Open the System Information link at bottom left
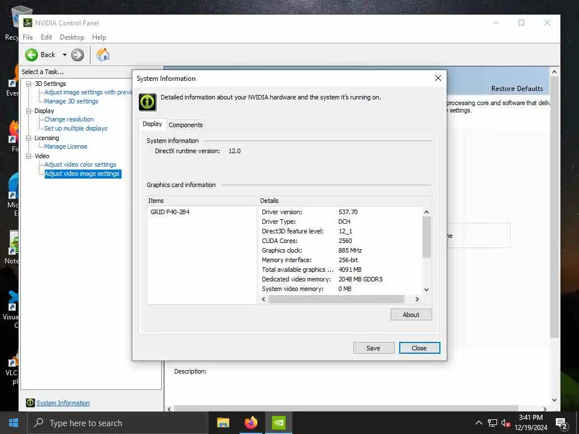Viewport: 579px width, 434px height. click(x=63, y=403)
